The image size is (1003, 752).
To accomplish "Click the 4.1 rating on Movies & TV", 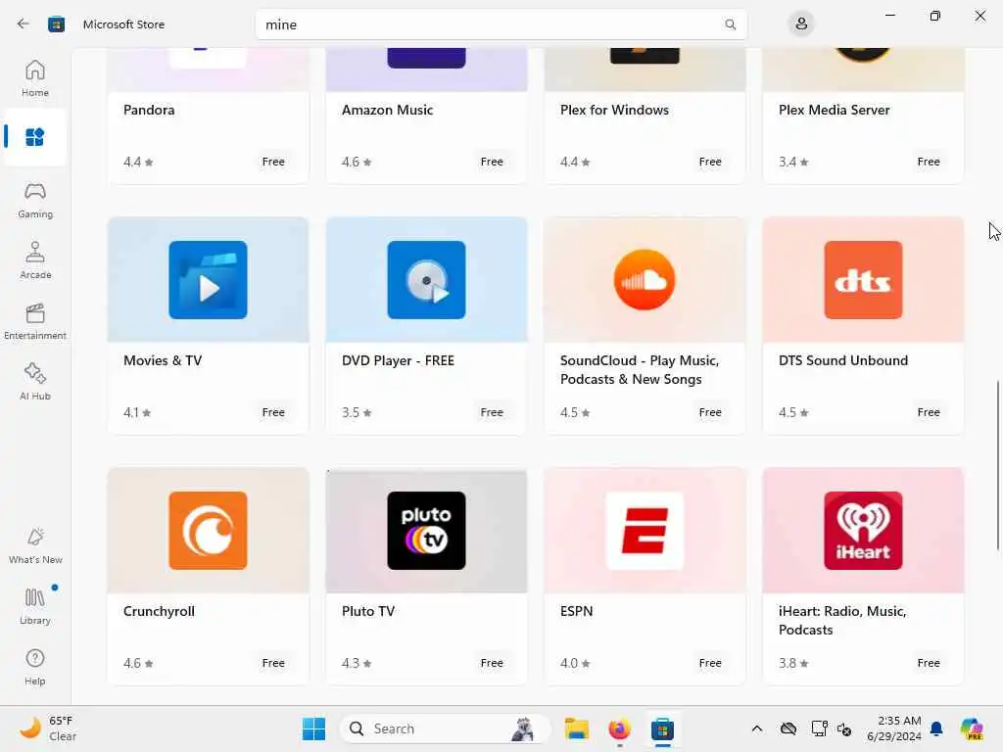I will [137, 412].
